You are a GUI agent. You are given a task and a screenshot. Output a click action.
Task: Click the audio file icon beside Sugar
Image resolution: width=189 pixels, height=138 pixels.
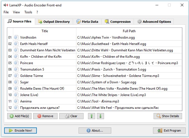(16, 82)
